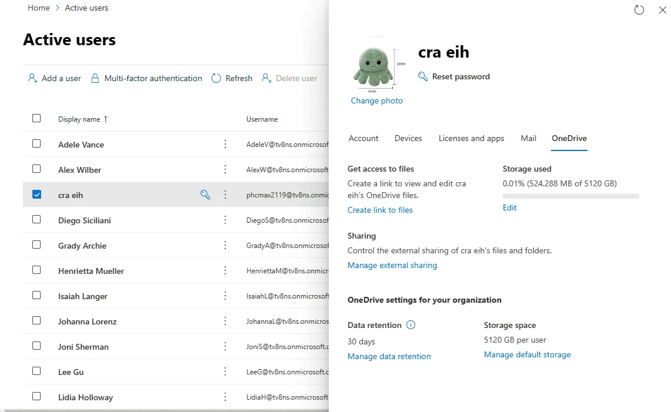The width and height of the screenshot is (671, 412).
Task: Click the Storage used progress bar
Action: point(571,196)
